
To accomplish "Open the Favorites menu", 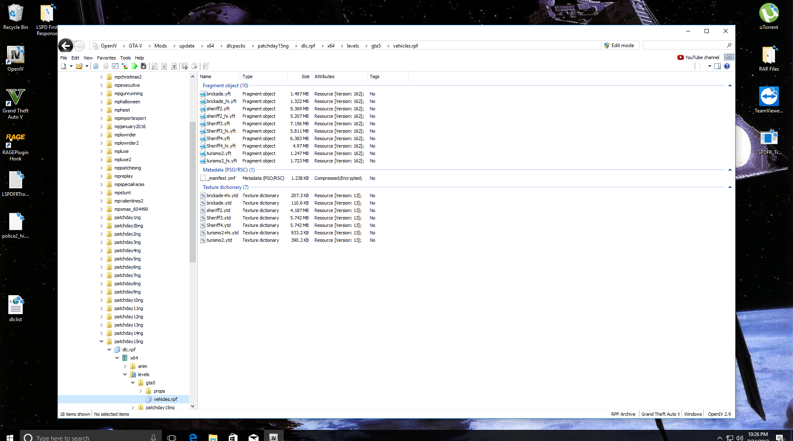I will click(x=106, y=58).
